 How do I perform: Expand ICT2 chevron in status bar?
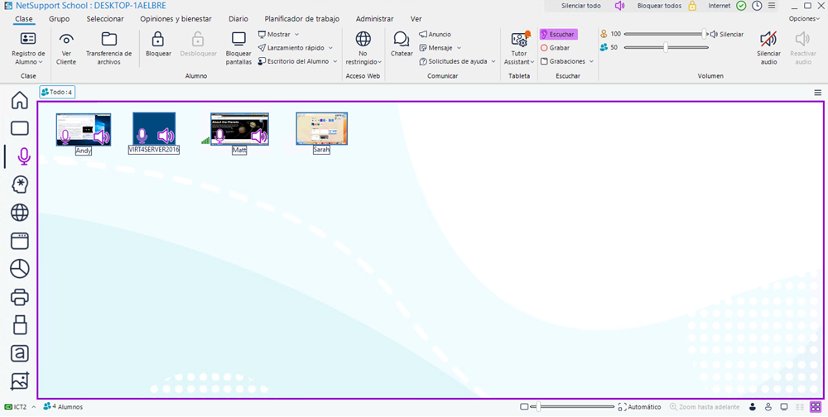tap(34, 407)
